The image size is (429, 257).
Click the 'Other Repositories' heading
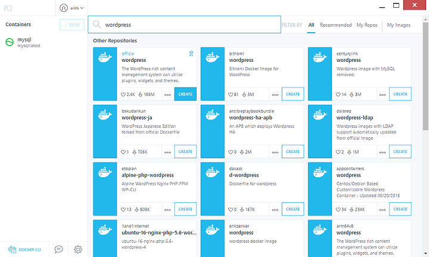(115, 40)
